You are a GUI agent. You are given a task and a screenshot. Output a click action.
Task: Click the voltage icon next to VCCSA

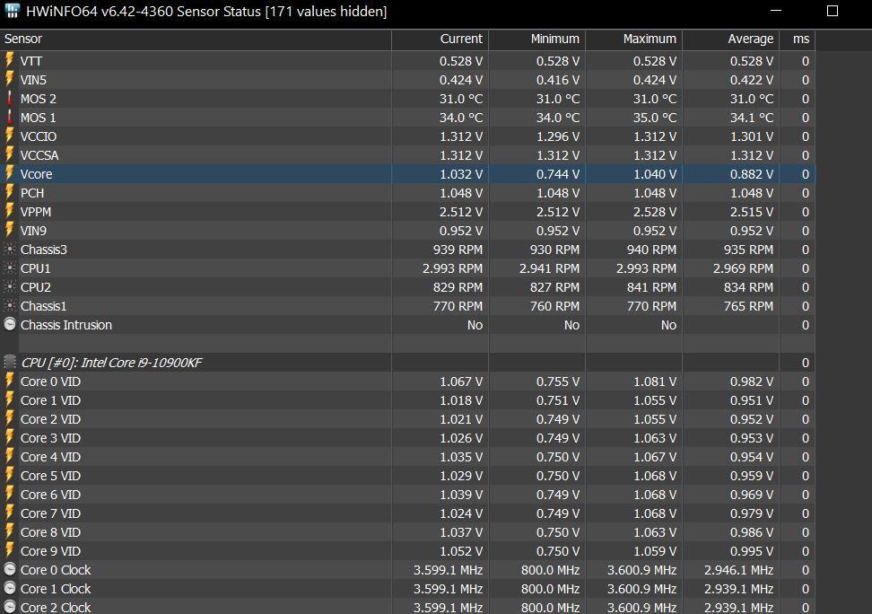pyautogui.click(x=10, y=154)
